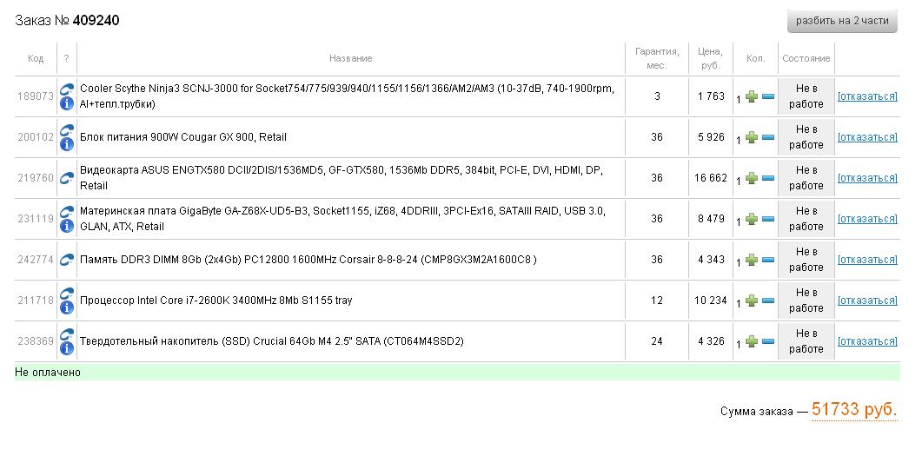Click the 'Блок питания 900W Cougar GX 900' name
This screenshot has width=922, height=456.
(x=182, y=137)
